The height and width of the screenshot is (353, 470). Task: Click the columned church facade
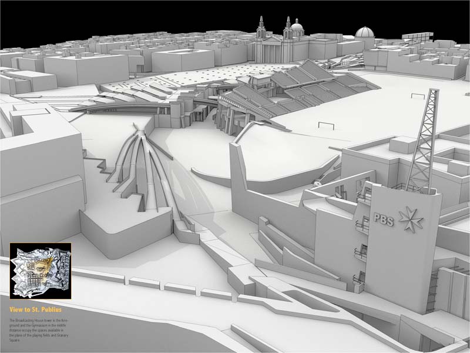click(274, 51)
